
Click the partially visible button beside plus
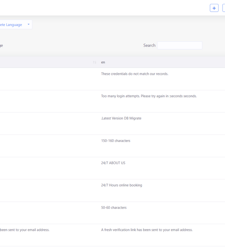pyautogui.click(x=224, y=8)
